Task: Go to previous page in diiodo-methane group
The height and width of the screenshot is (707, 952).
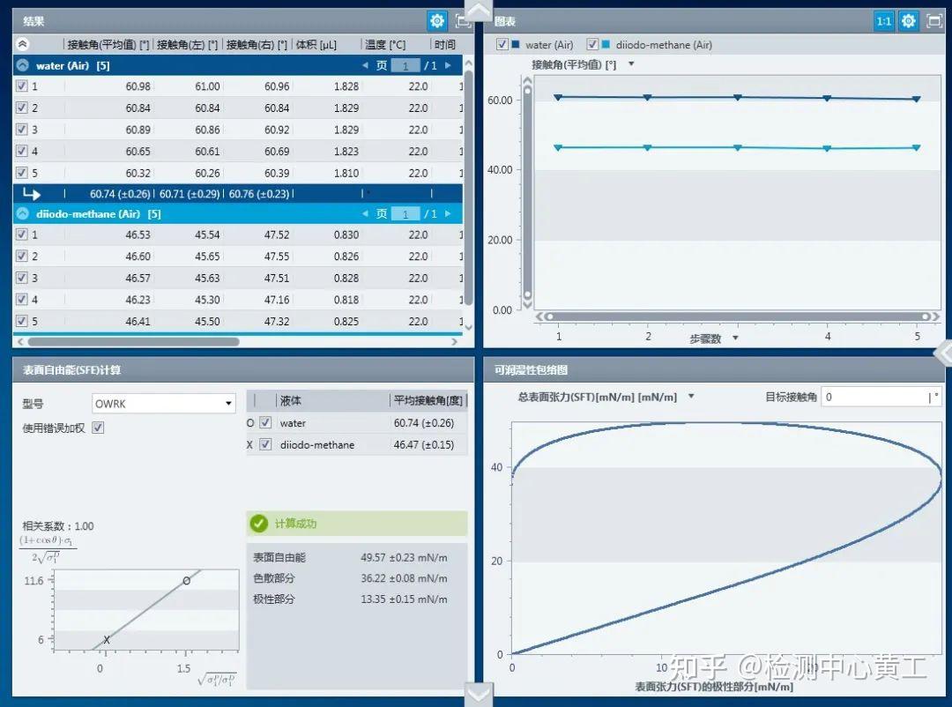Action: tap(365, 214)
